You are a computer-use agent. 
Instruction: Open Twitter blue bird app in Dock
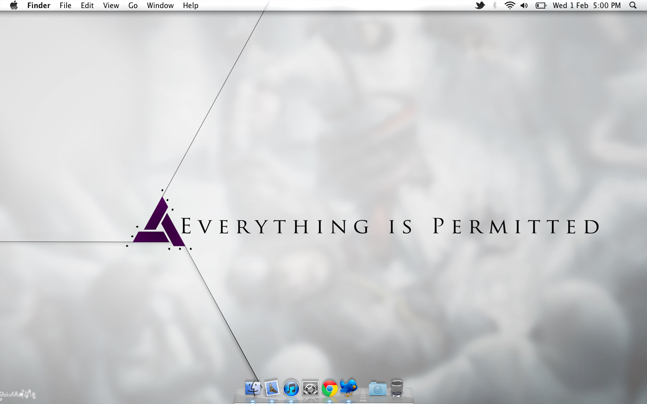(349, 388)
